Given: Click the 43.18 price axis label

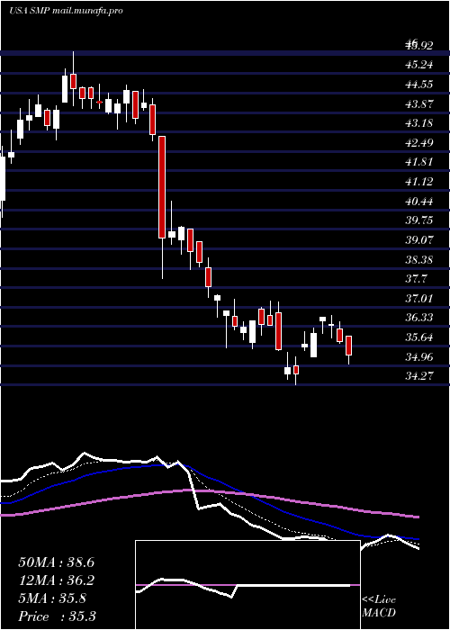Looking at the screenshot, I should (x=419, y=123).
